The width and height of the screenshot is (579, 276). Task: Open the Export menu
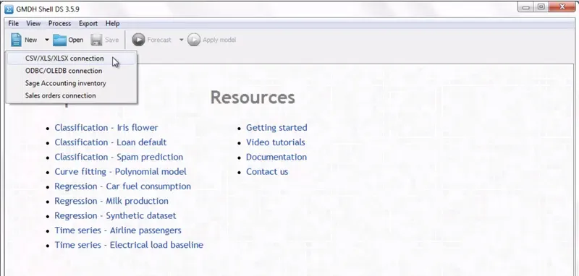pyautogui.click(x=88, y=23)
